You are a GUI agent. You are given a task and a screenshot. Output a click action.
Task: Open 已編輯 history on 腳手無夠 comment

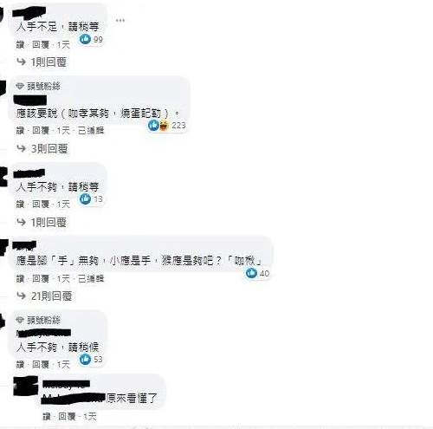click(91, 279)
